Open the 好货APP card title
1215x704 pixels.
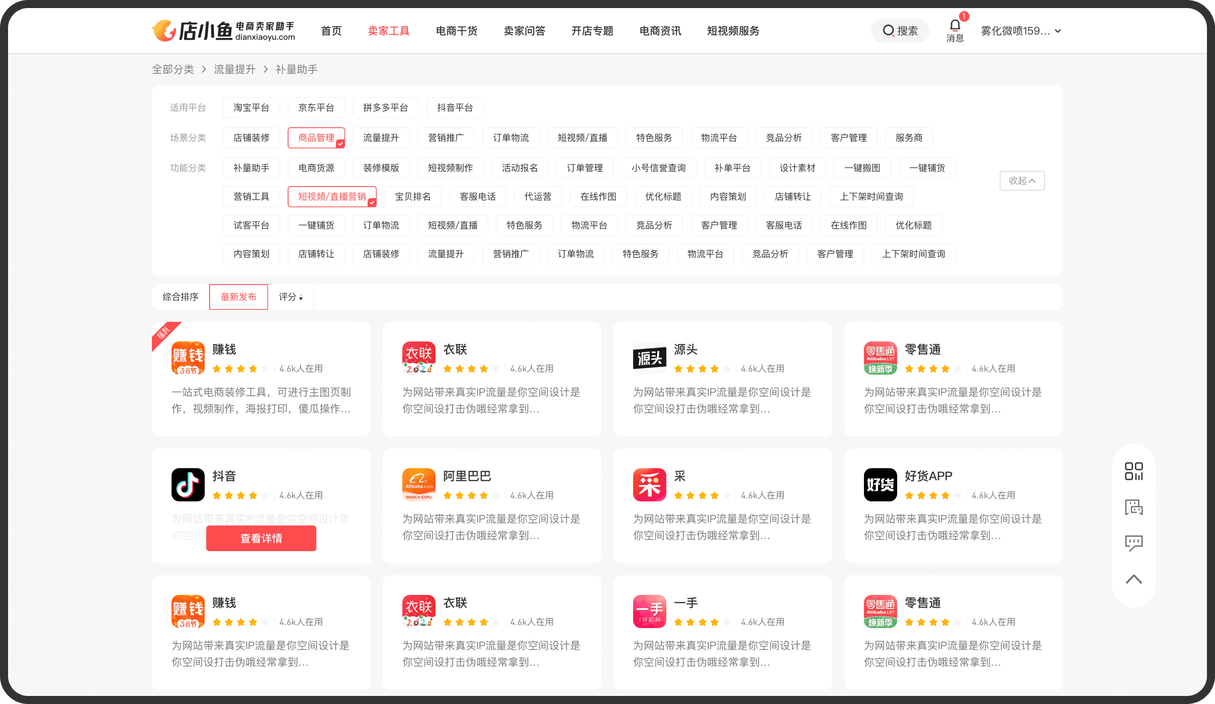[x=928, y=476]
